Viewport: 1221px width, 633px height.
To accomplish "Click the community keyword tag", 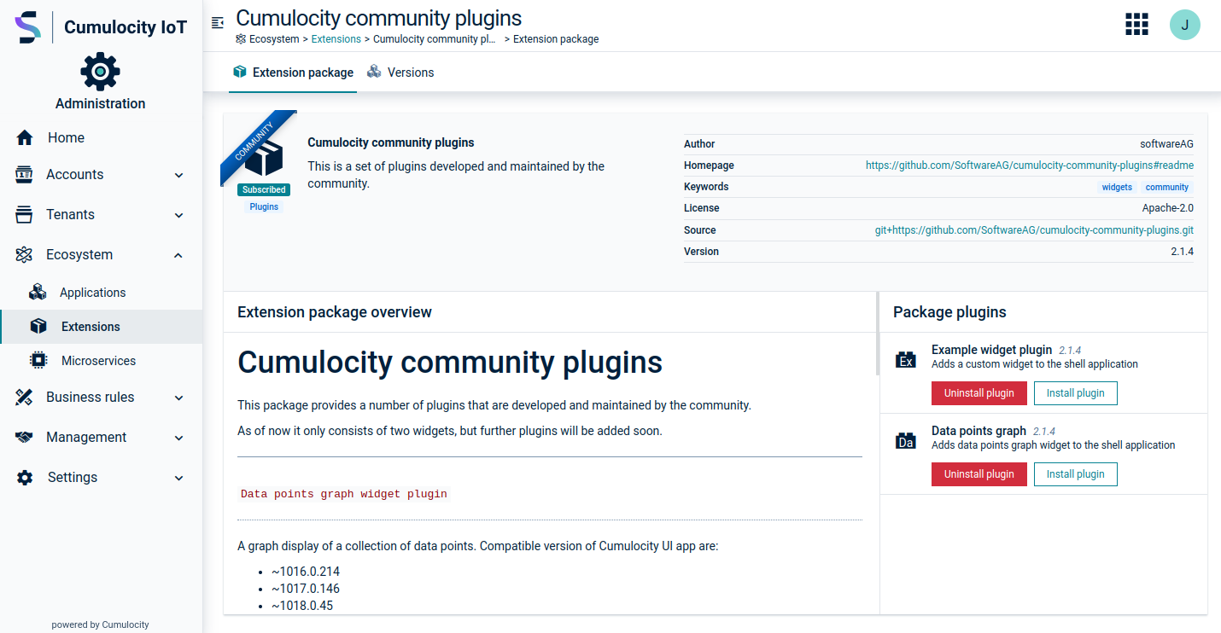I will (x=1167, y=187).
